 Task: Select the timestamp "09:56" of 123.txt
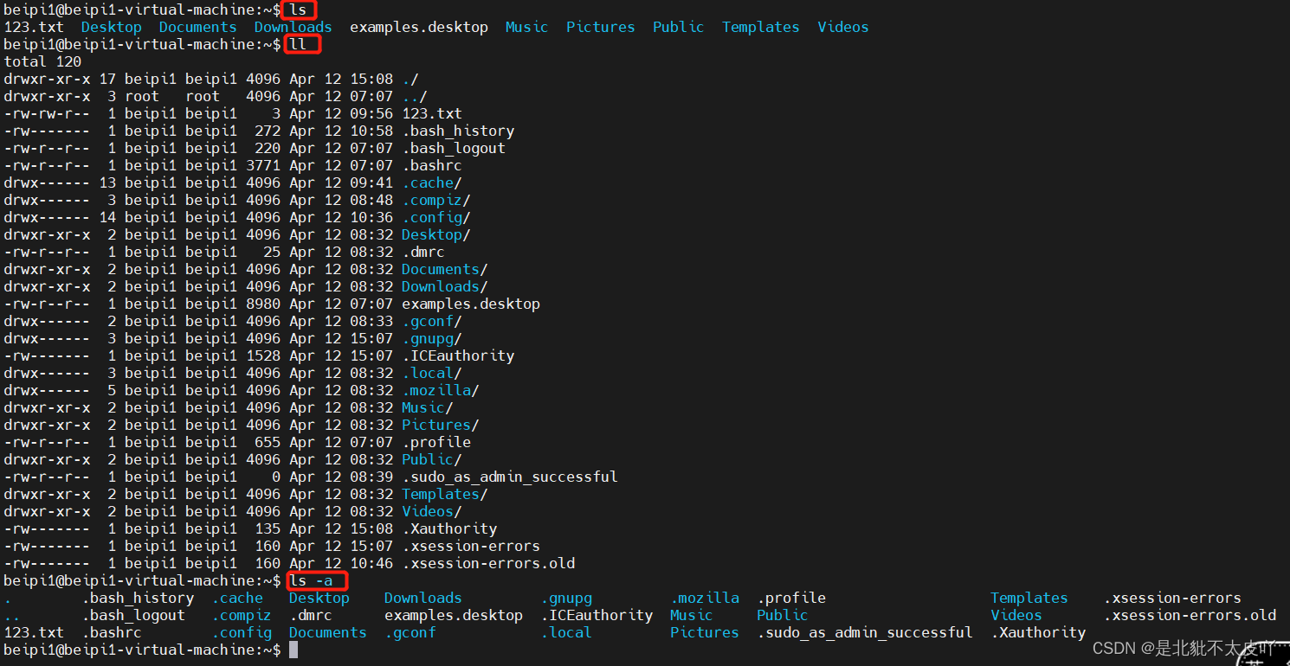tap(371, 113)
